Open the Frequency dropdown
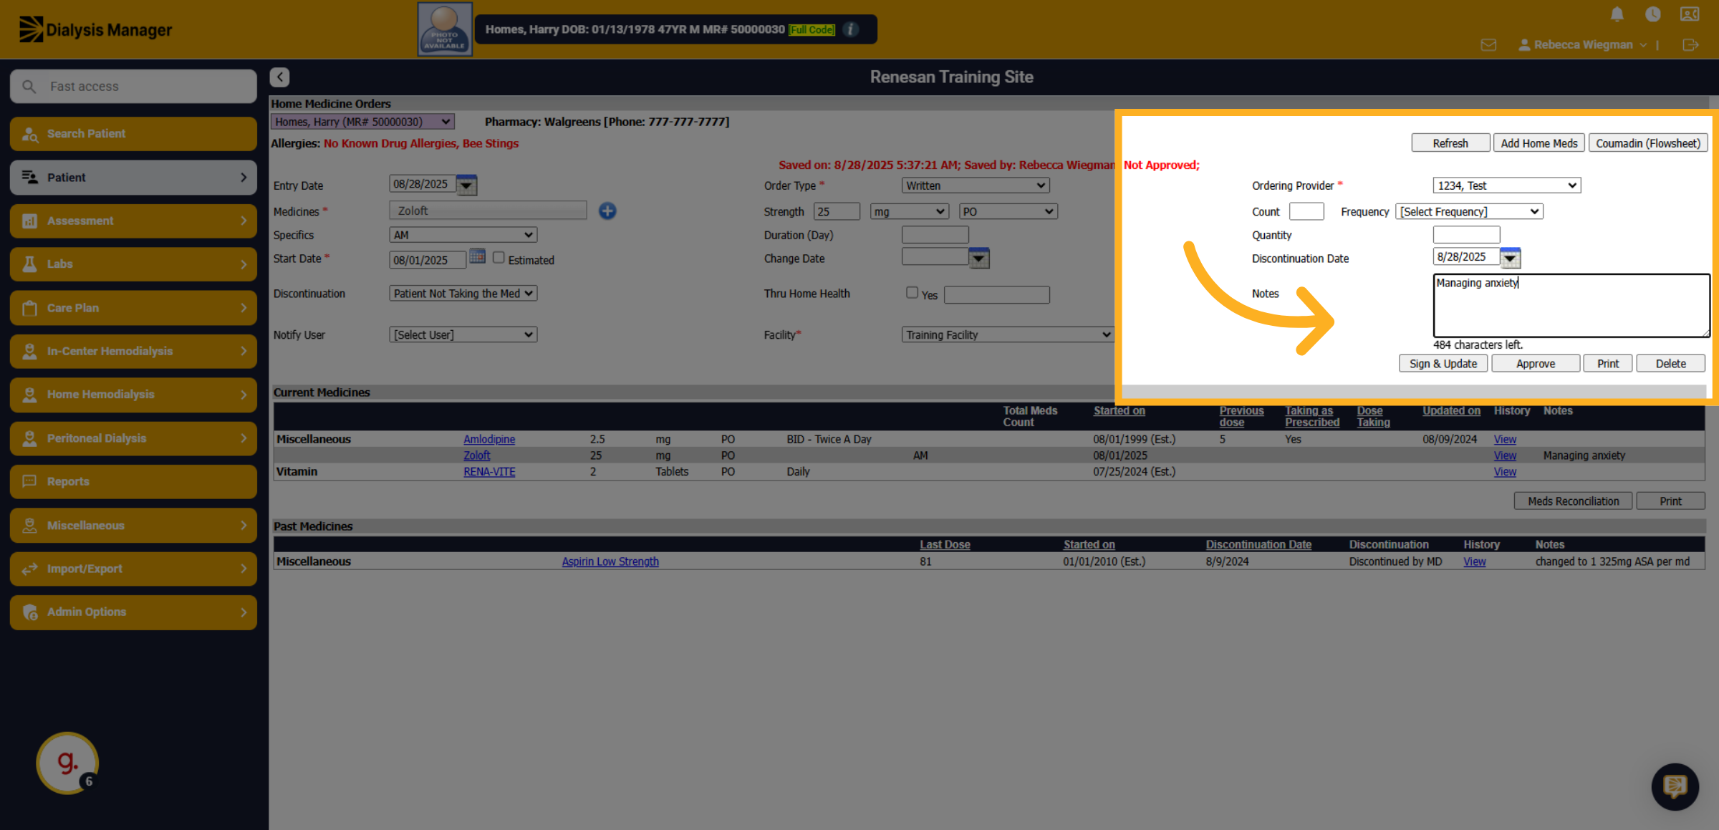 [x=1469, y=211]
